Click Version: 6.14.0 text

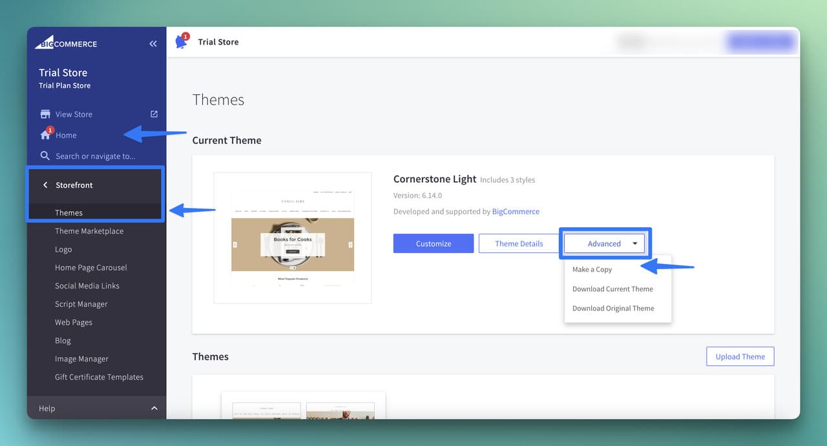point(417,196)
